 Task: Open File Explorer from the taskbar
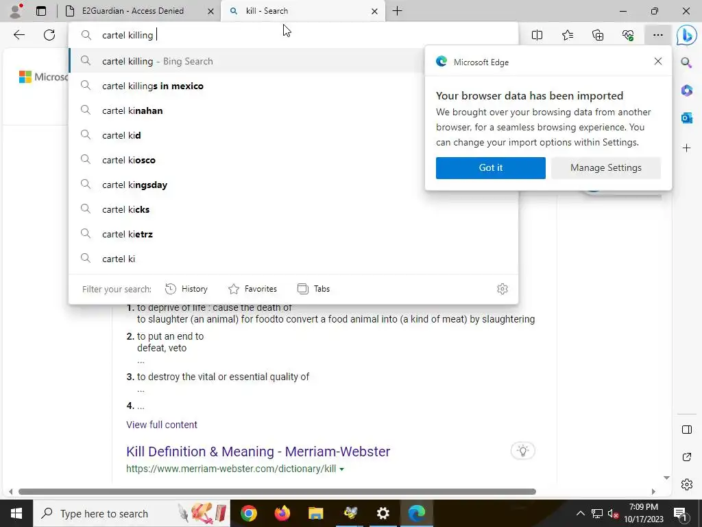(x=315, y=513)
